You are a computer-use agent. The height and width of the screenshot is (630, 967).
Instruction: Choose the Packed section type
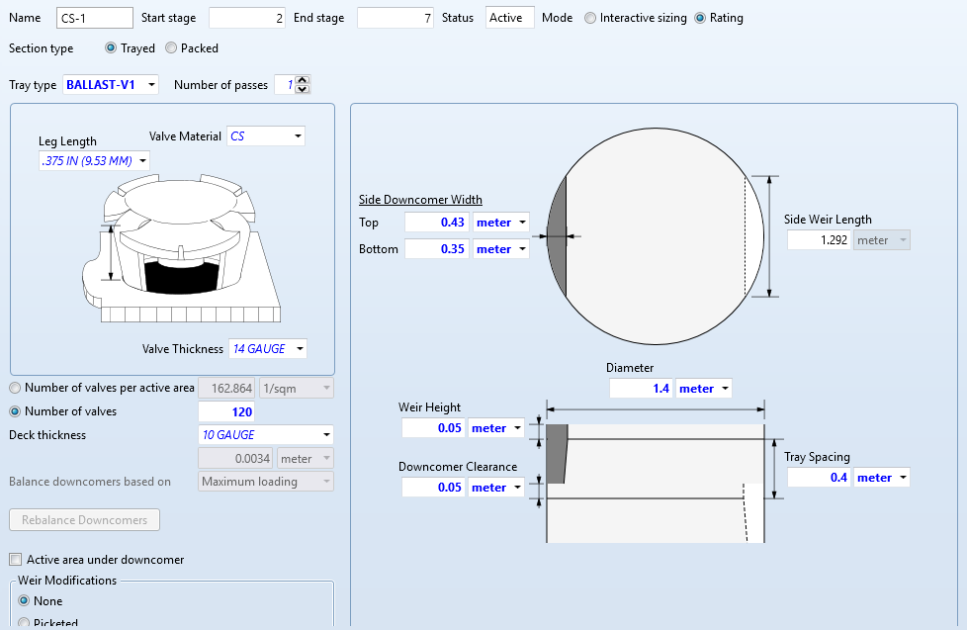(x=171, y=48)
